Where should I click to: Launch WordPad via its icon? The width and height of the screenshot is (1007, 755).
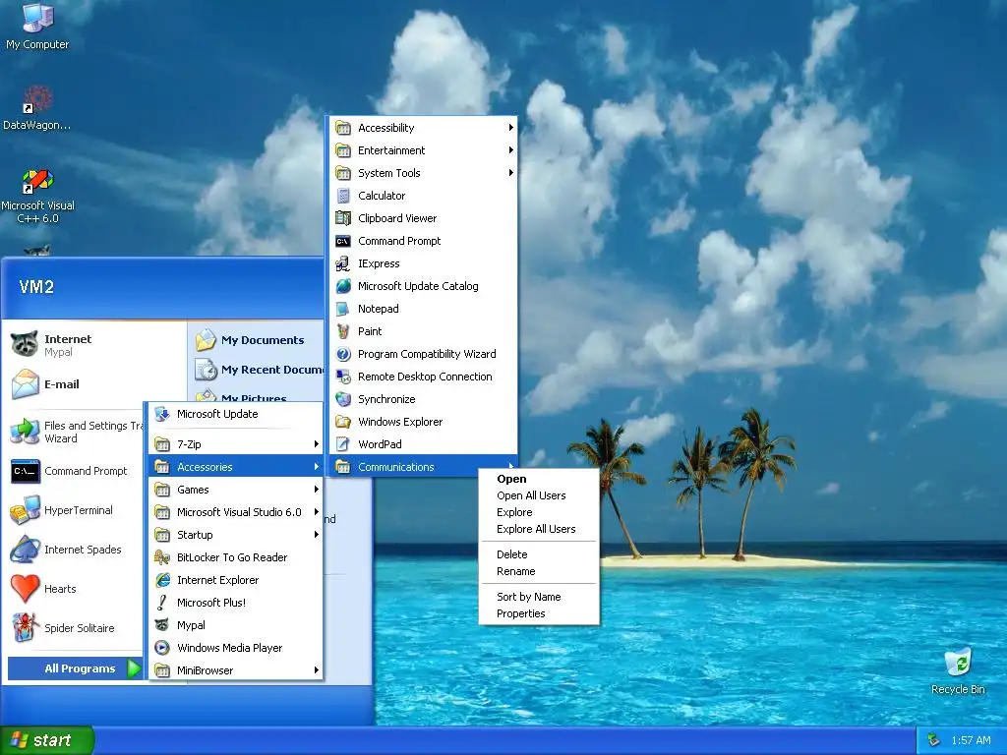tap(343, 444)
